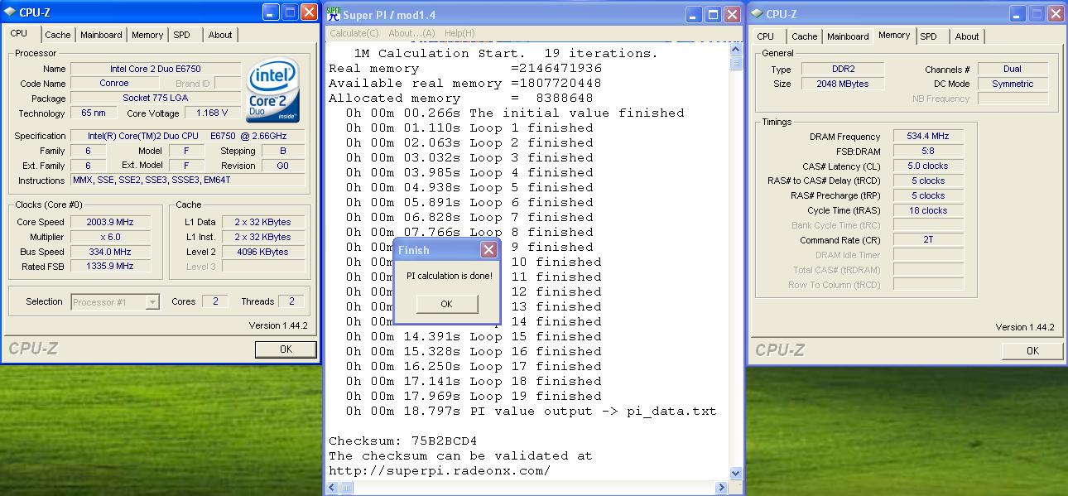Image resolution: width=1068 pixels, height=496 pixels.
Task: Click Super PI horizontal scrollbar left arrow
Action: click(331, 489)
